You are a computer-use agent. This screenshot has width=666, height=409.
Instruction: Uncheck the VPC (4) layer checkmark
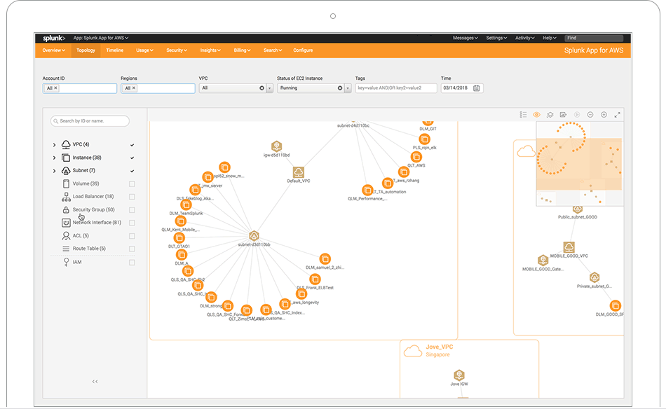[x=132, y=145]
